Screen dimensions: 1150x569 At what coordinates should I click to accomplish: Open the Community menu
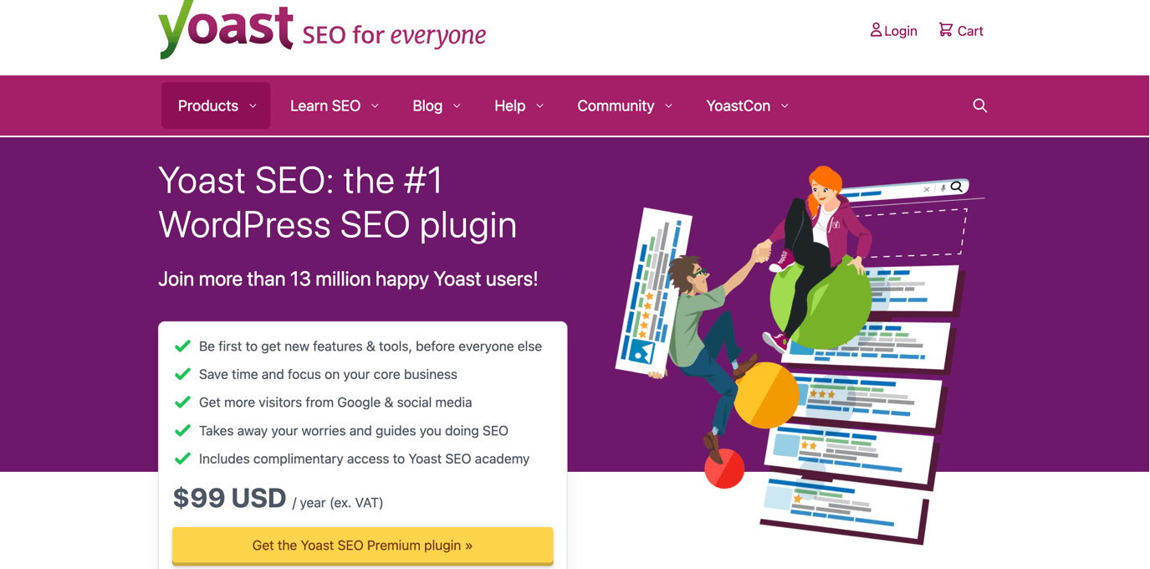(x=624, y=105)
